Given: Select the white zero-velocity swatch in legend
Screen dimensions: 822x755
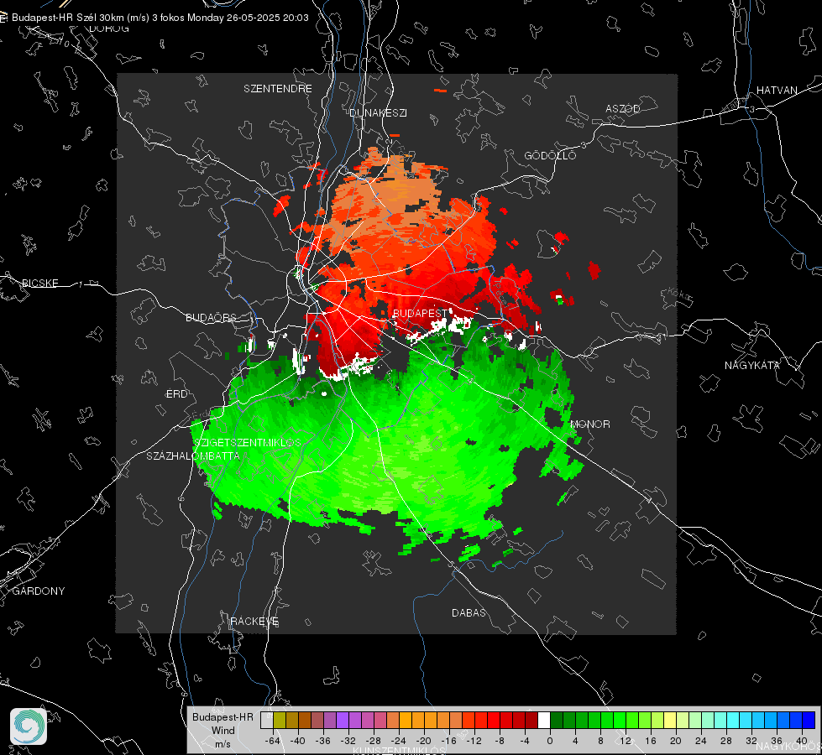Looking at the screenshot, I should tap(544, 721).
